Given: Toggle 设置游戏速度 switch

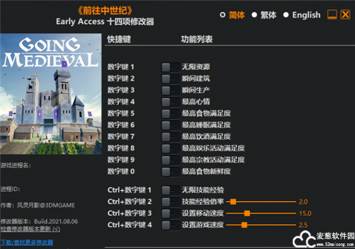Looking at the screenshot, I should click(x=171, y=225).
